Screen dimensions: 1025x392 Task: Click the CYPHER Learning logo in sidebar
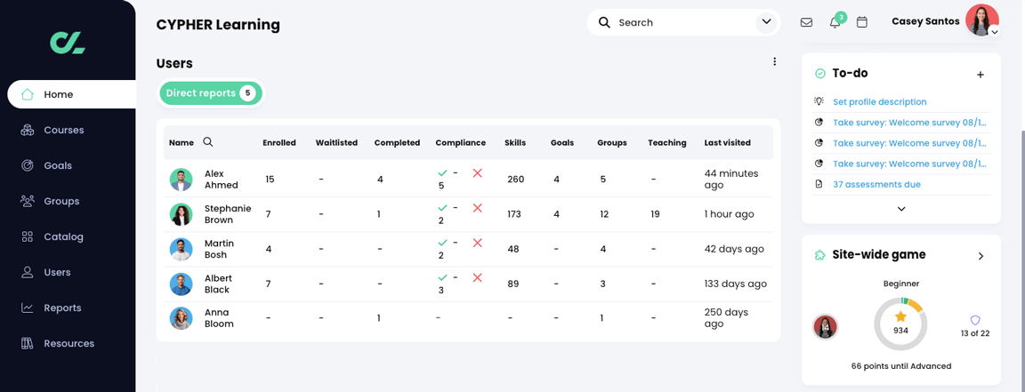coord(68,43)
